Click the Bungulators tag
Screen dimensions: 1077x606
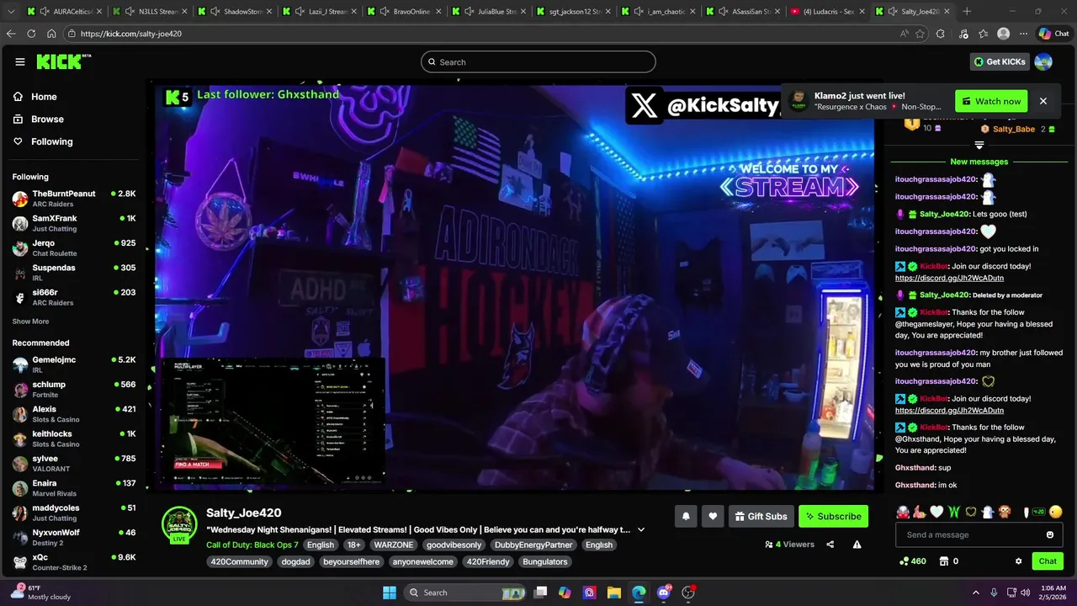[545, 561]
